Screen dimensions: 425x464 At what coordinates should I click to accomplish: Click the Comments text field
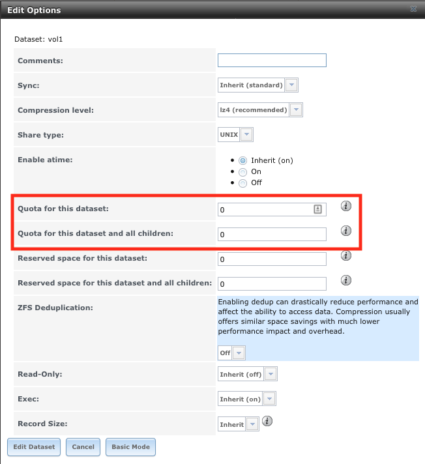[x=272, y=61]
